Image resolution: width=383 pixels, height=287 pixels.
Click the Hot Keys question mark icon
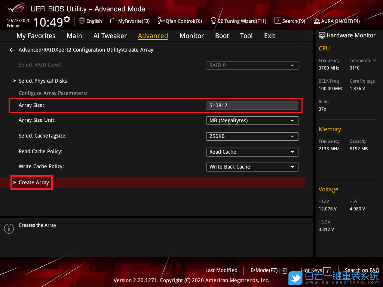tap(327, 271)
